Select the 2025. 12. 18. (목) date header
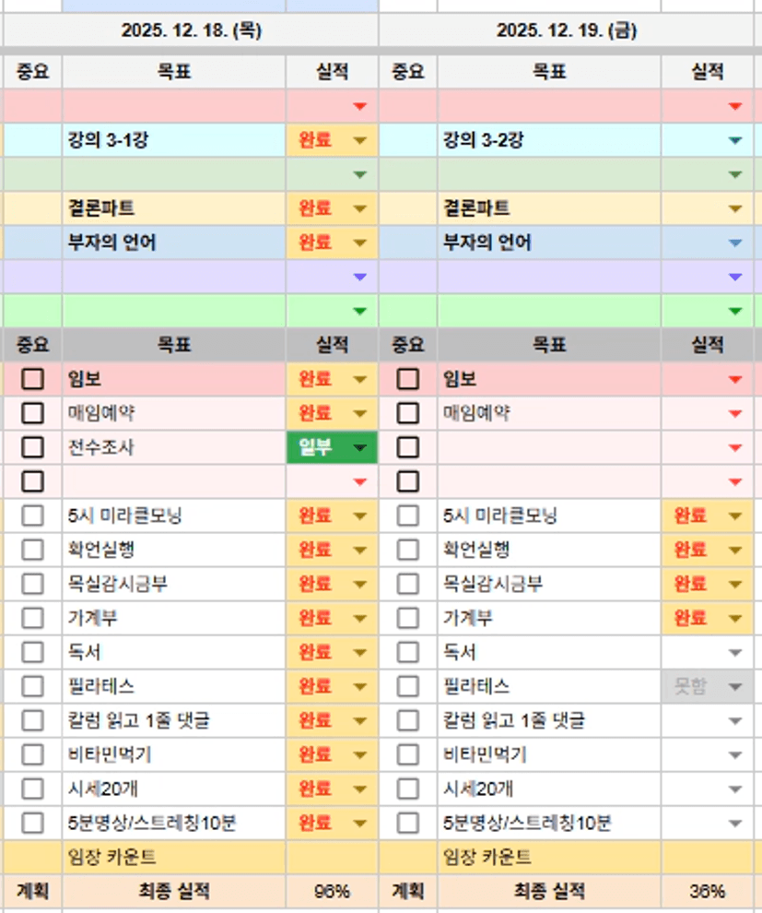 pos(191,30)
